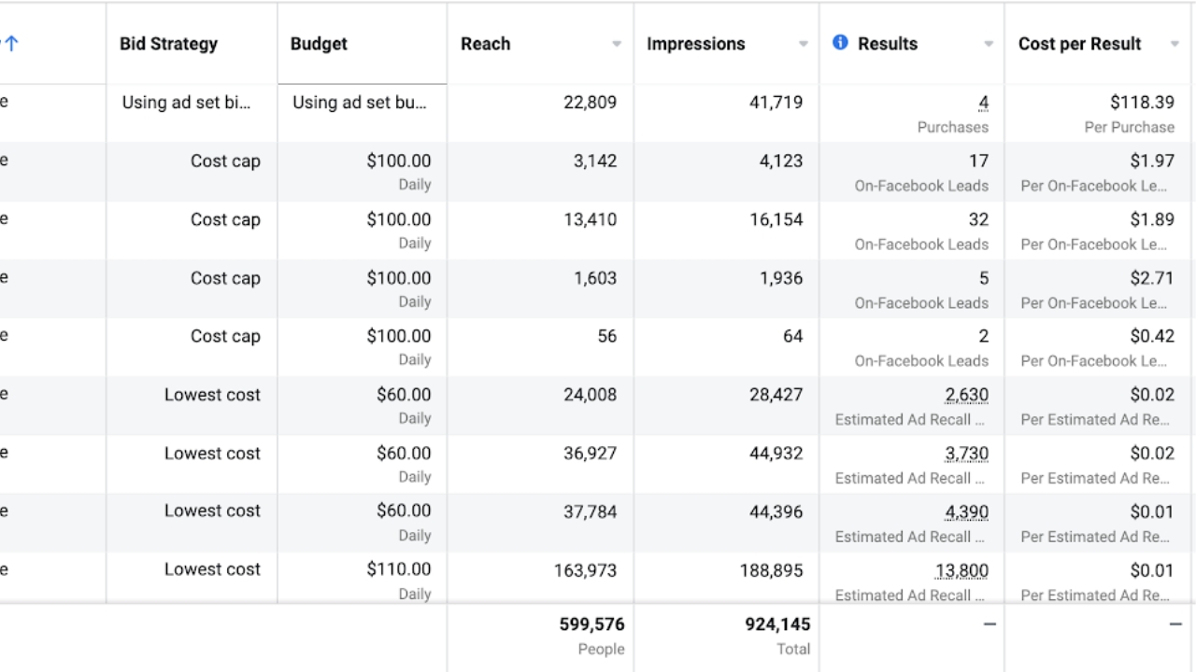The image size is (1196, 672).
Task: Click the 4,390 Estimated Ad Recall result
Action: pyautogui.click(x=966, y=511)
